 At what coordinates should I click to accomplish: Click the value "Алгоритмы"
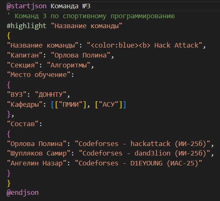68,65
